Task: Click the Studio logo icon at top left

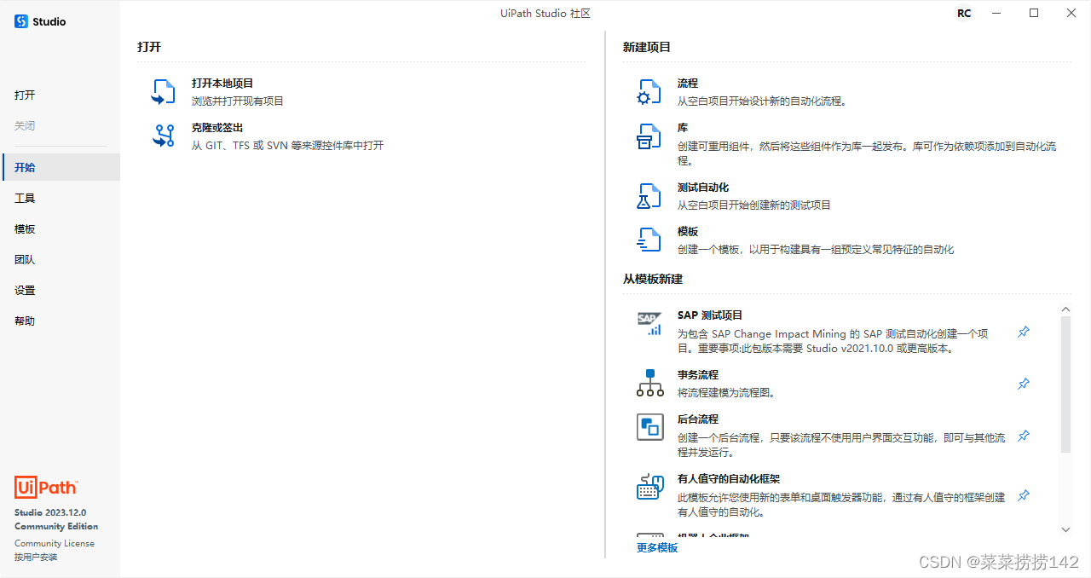Action: pos(21,21)
